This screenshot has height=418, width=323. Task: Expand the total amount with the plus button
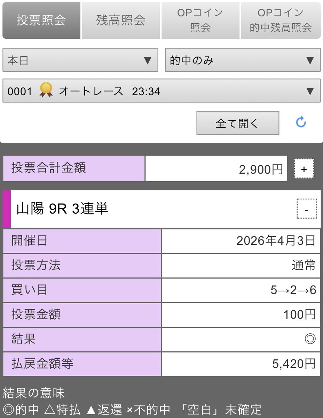coord(305,169)
